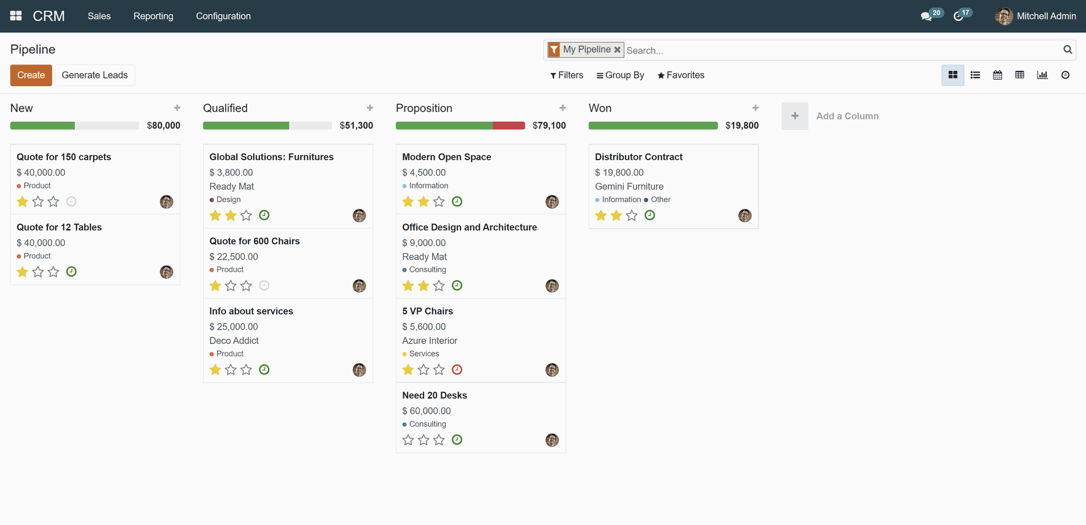1086x525 pixels.
Task: Open the Configuration menu
Action: pyautogui.click(x=223, y=16)
